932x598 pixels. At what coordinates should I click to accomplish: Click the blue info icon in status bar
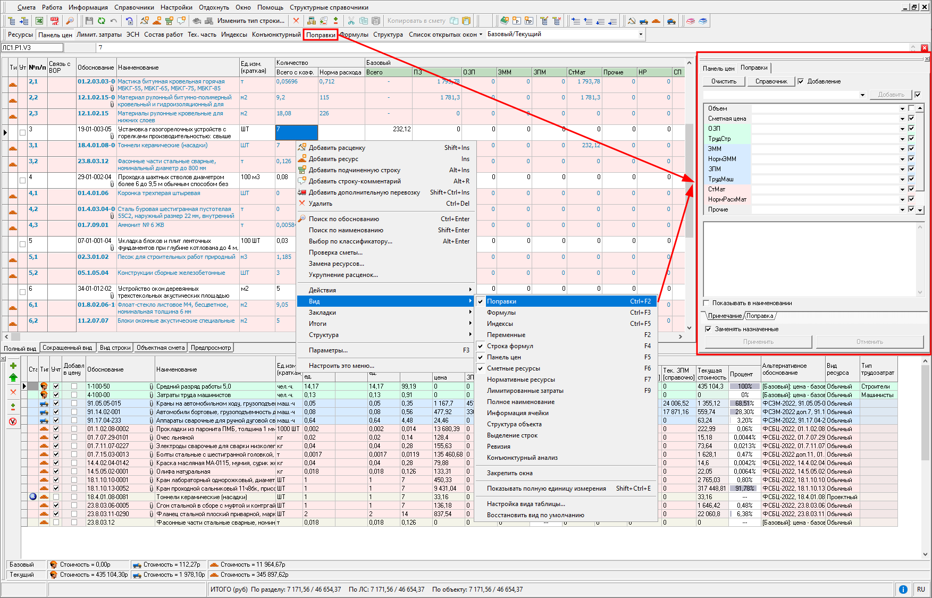point(903,589)
